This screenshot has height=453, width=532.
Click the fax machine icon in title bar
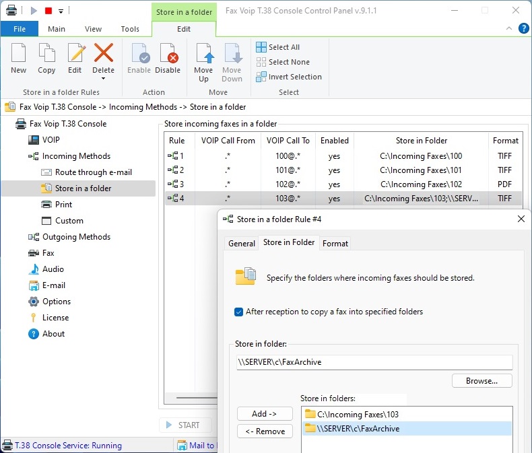coord(11,11)
